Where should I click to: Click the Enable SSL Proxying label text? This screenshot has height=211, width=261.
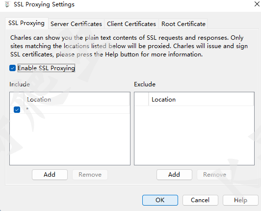click(46, 68)
